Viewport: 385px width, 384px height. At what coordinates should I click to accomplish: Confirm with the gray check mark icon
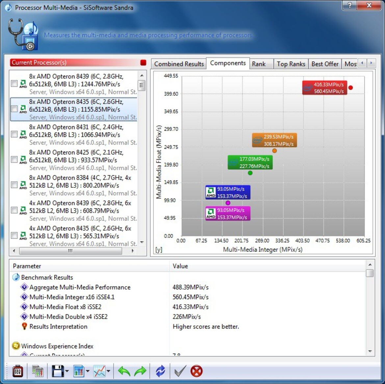coord(180,371)
